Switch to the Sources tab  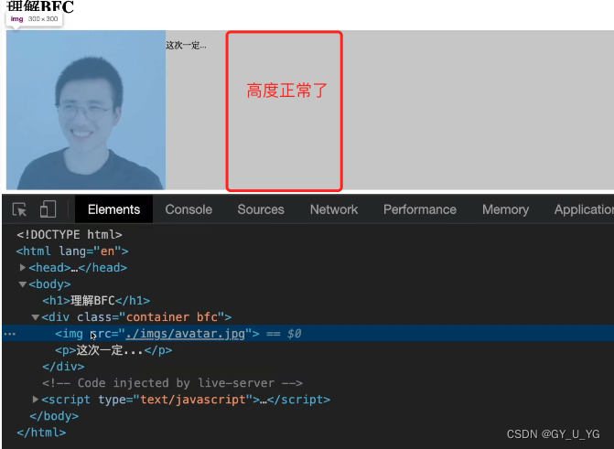261,209
